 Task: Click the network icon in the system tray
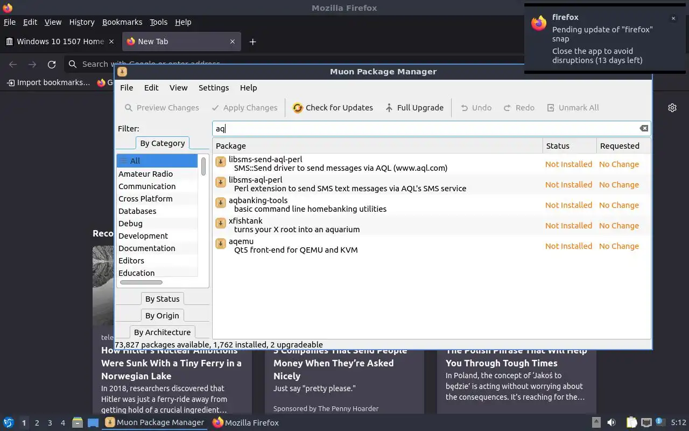646,422
